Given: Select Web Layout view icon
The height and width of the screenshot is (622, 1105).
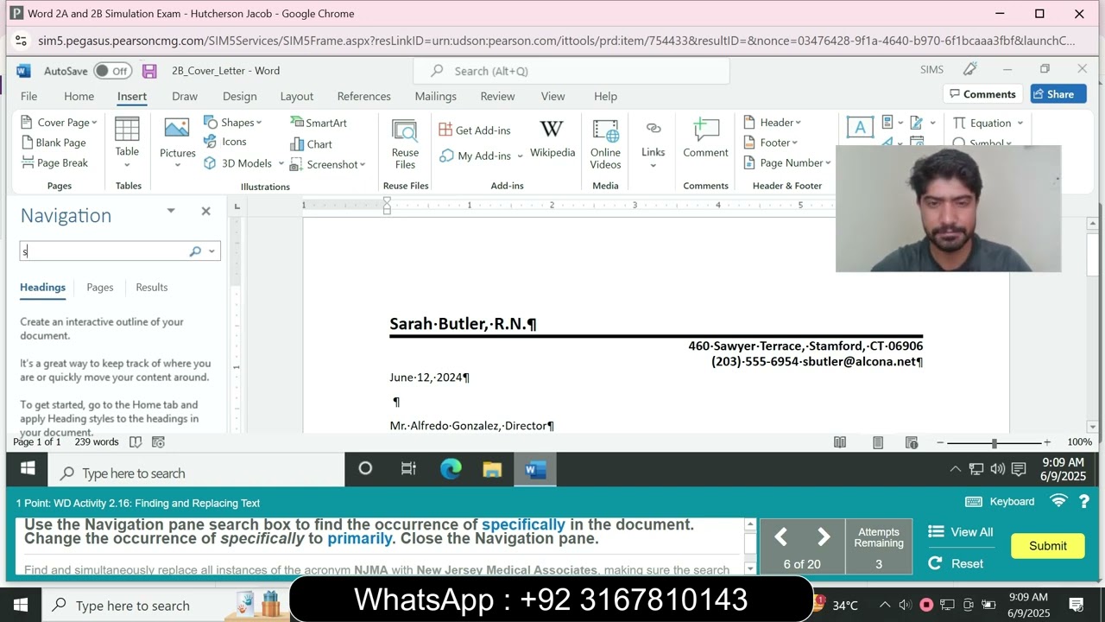Looking at the screenshot, I should pyautogui.click(x=912, y=442).
